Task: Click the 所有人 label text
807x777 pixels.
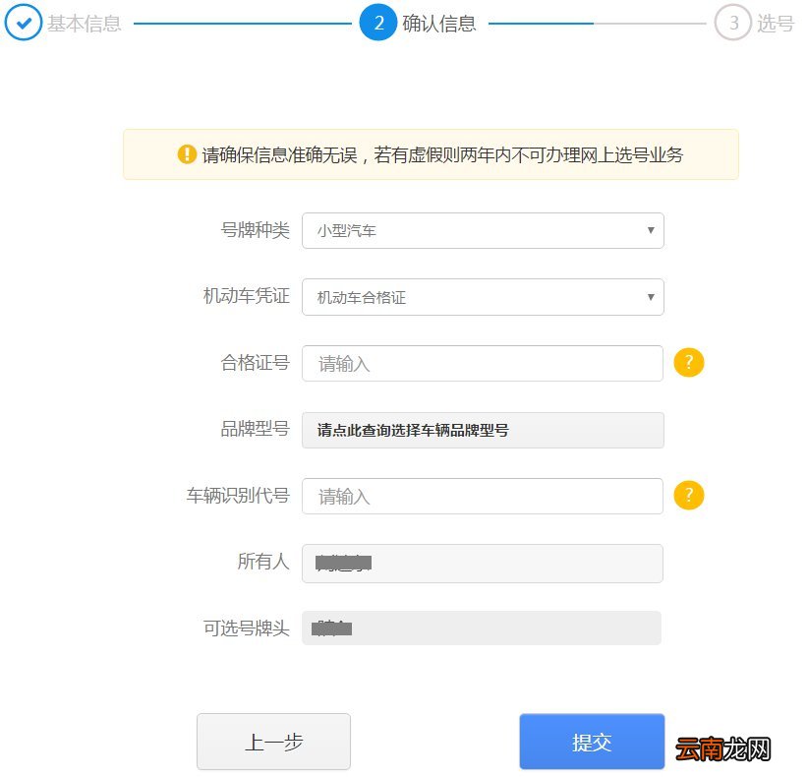Action: [263, 562]
